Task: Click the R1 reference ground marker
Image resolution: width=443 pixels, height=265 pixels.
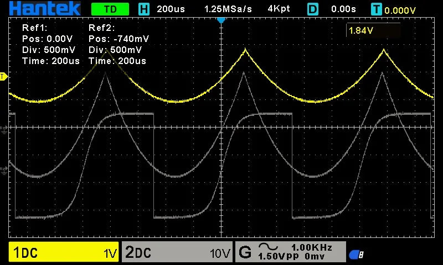Action: (3, 130)
